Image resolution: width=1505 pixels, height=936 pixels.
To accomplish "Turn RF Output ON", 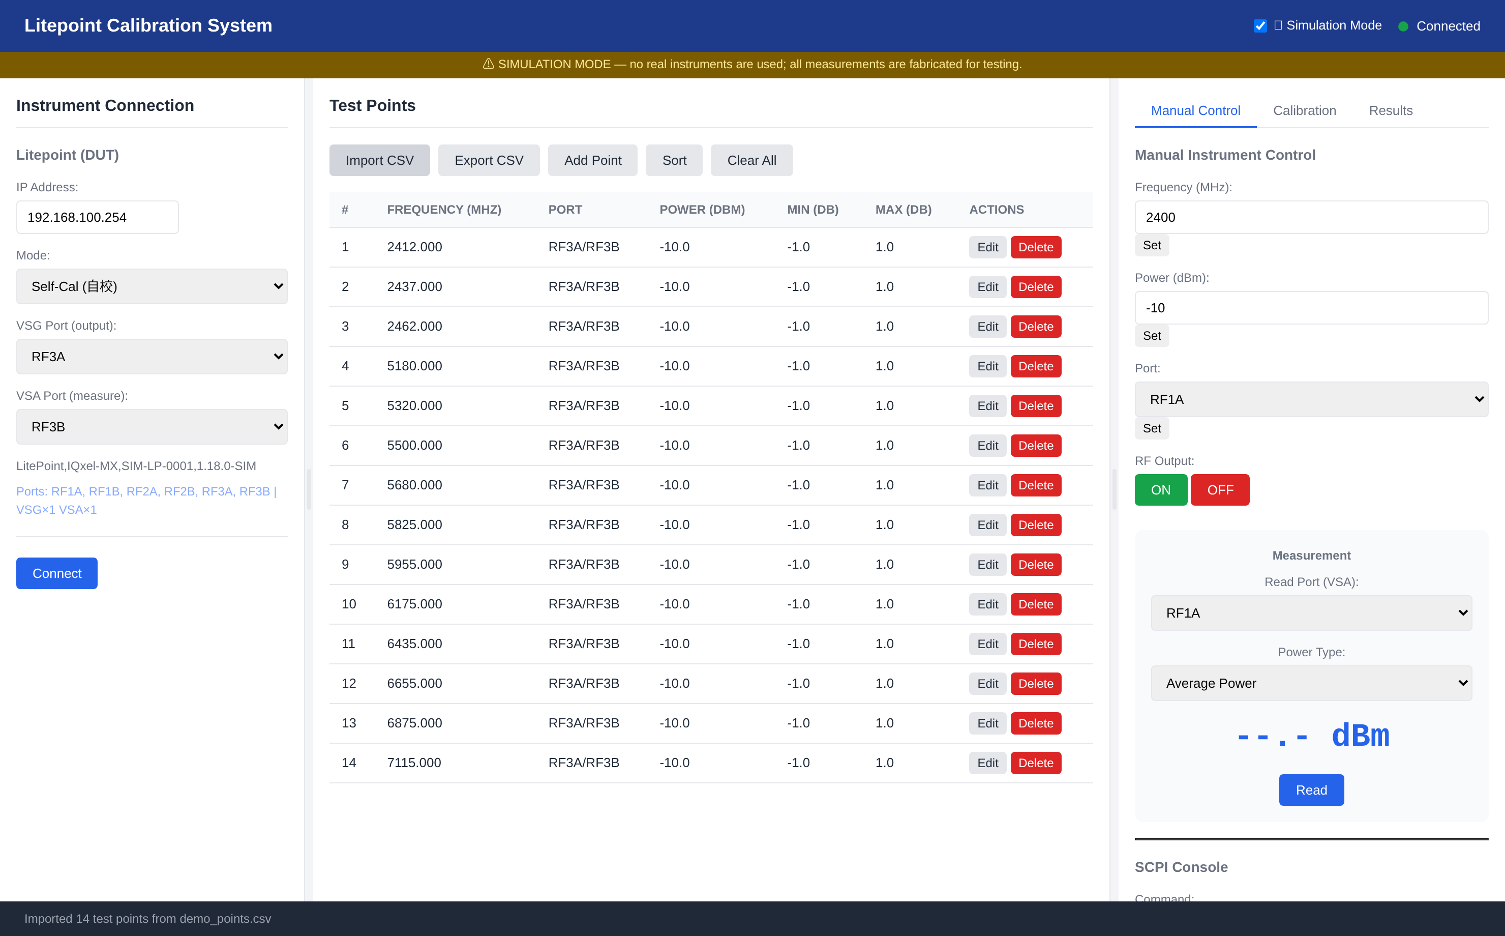I will [1160, 490].
